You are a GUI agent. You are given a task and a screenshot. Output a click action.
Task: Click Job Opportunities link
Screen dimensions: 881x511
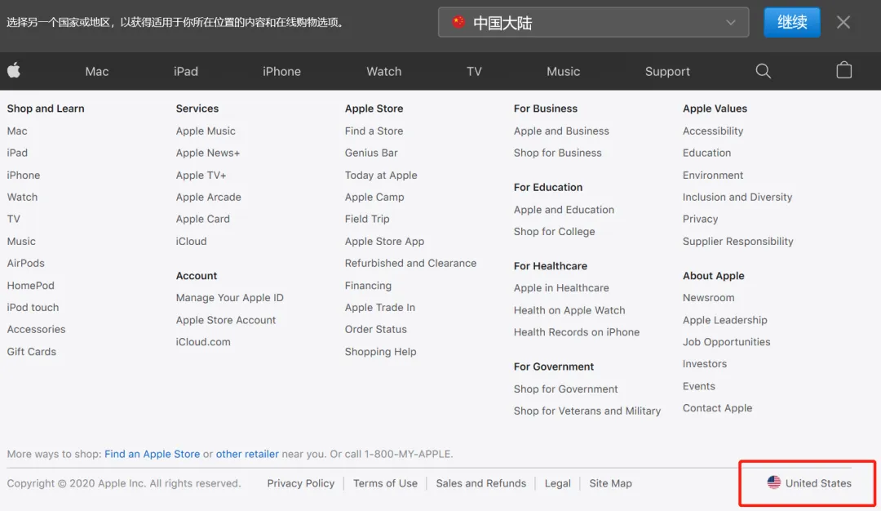727,342
